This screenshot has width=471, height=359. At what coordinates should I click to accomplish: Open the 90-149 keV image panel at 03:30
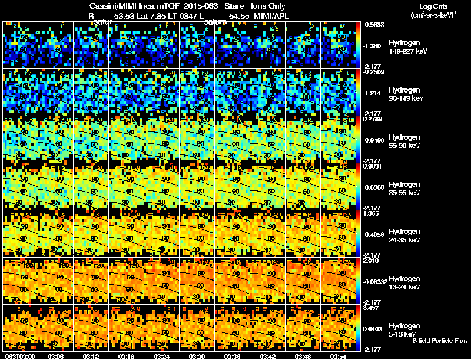[x=197, y=93]
